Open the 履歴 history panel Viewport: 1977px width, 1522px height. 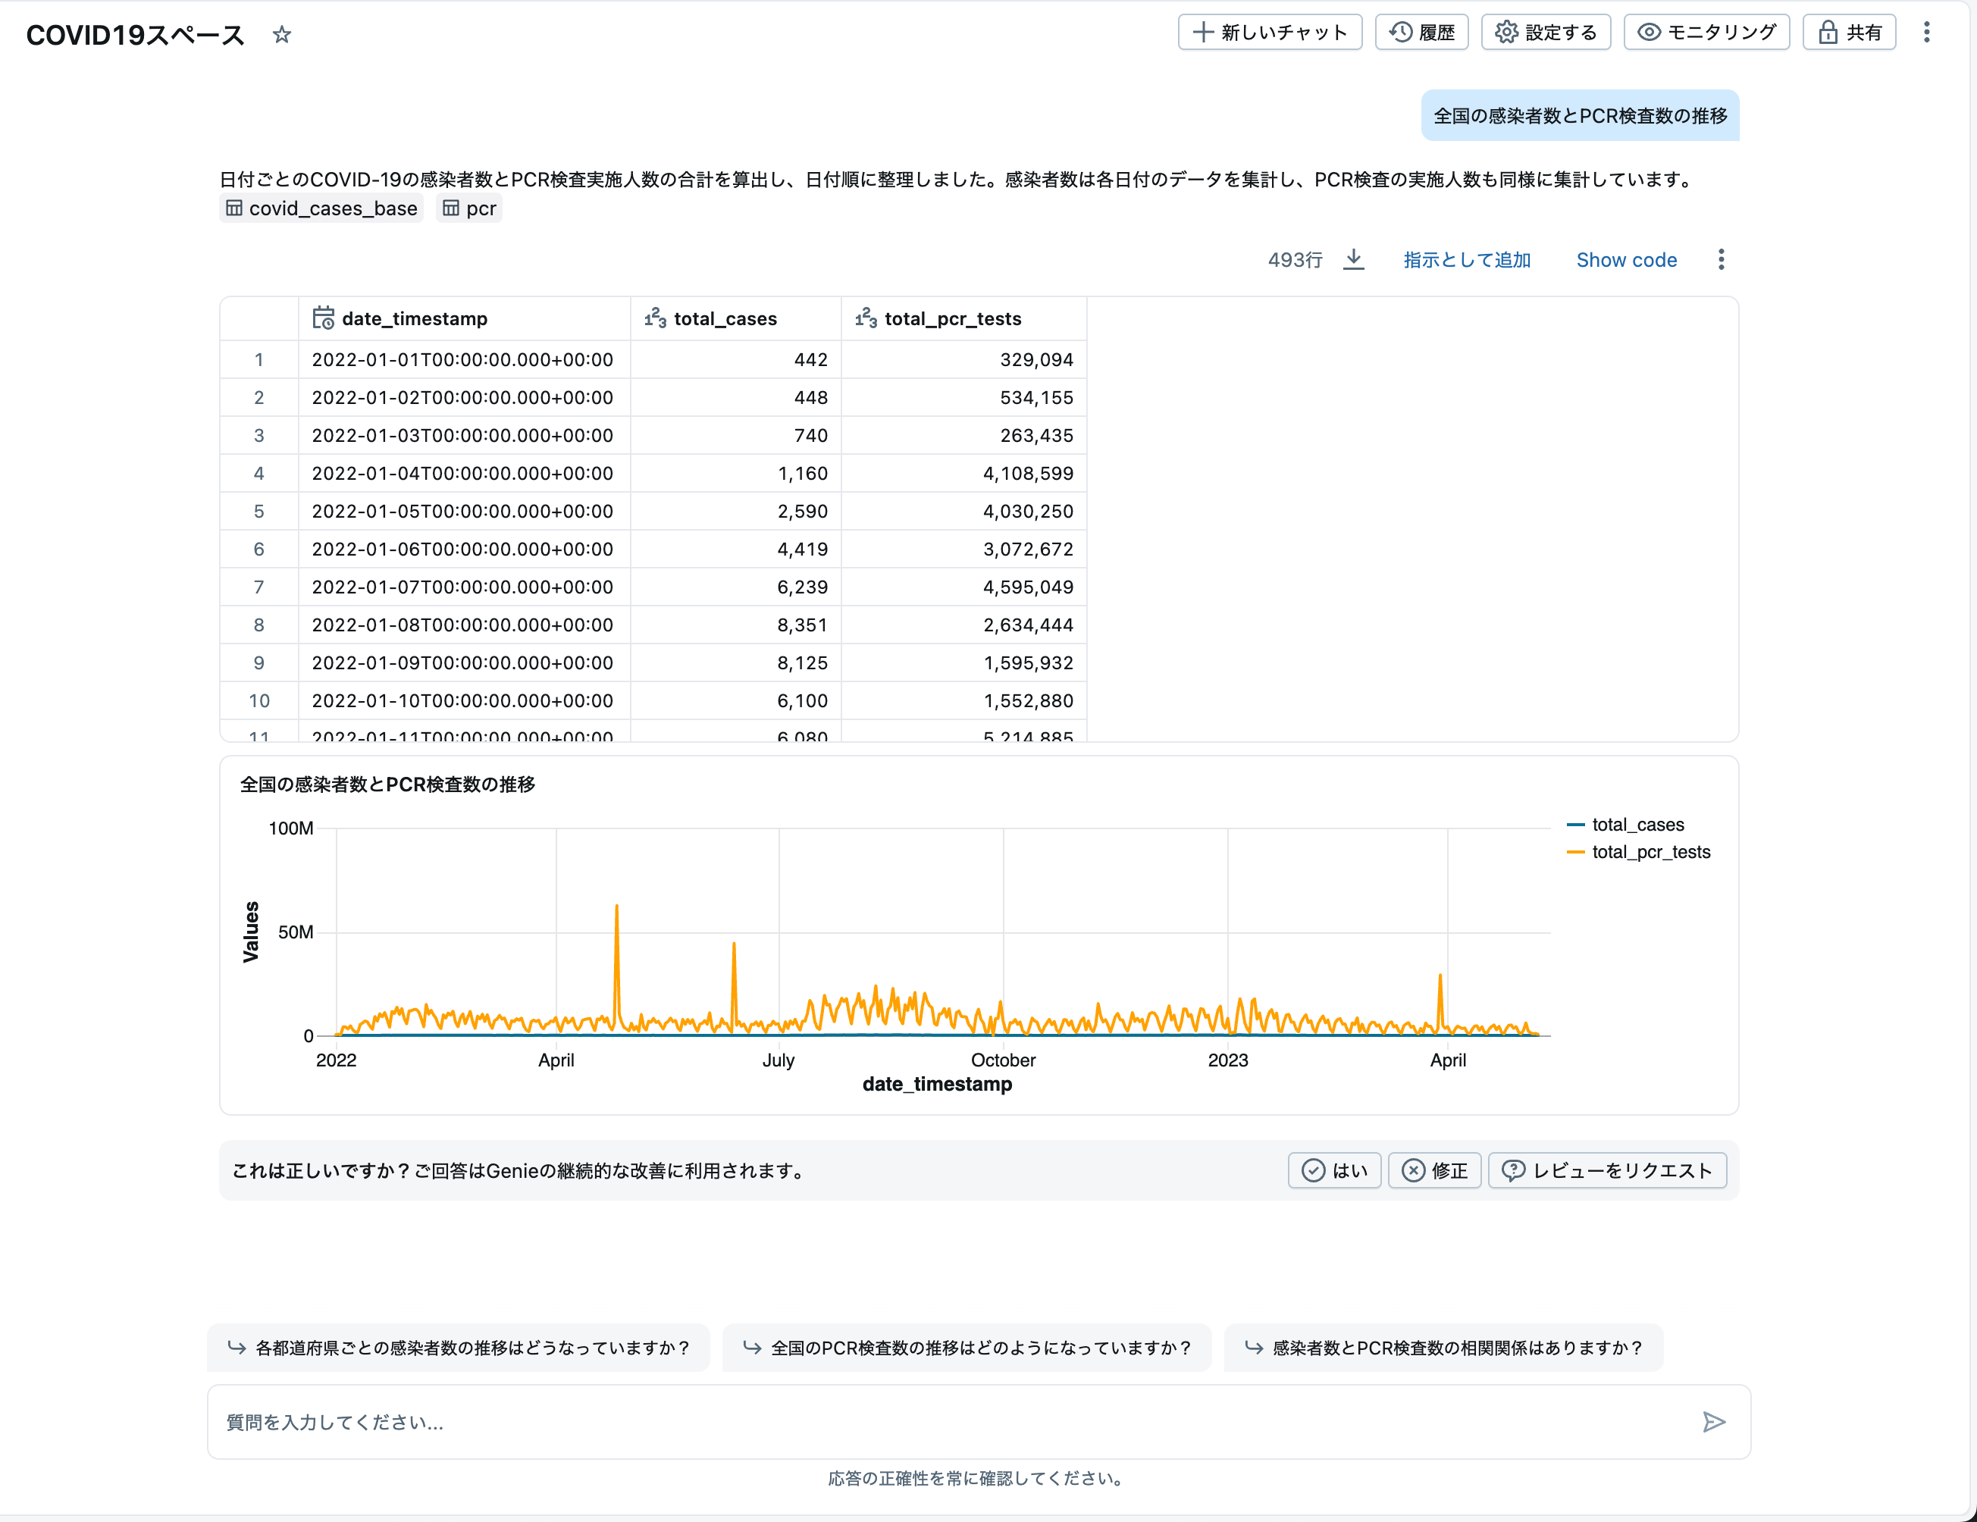tap(1421, 32)
